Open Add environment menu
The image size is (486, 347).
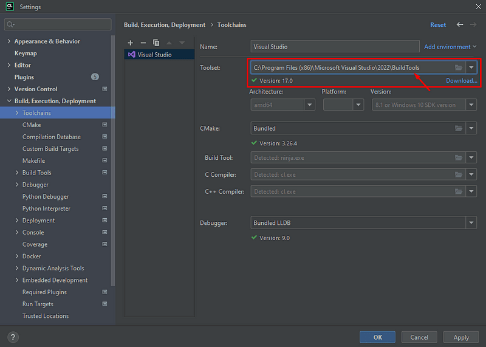(x=450, y=47)
